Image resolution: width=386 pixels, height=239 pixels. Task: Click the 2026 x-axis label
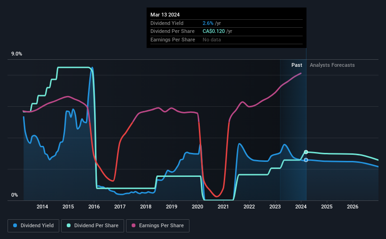353,207
